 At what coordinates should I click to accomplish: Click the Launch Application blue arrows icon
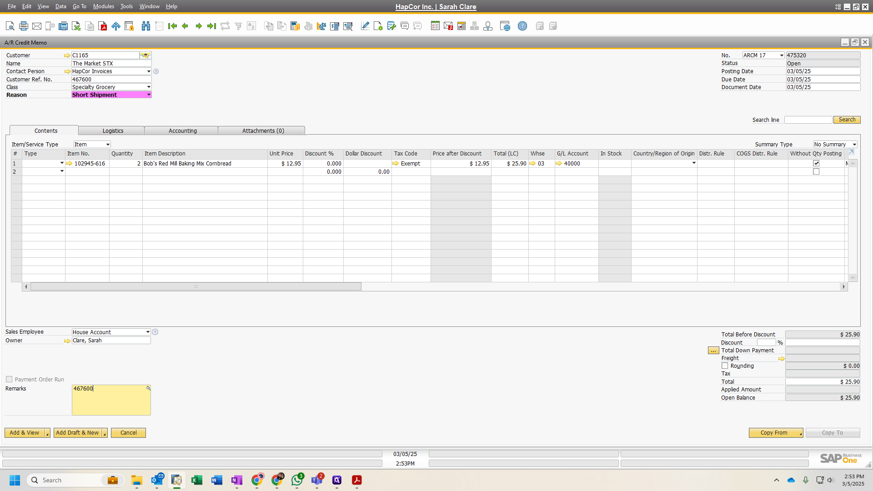pyautogui.click(x=116, y=26)
